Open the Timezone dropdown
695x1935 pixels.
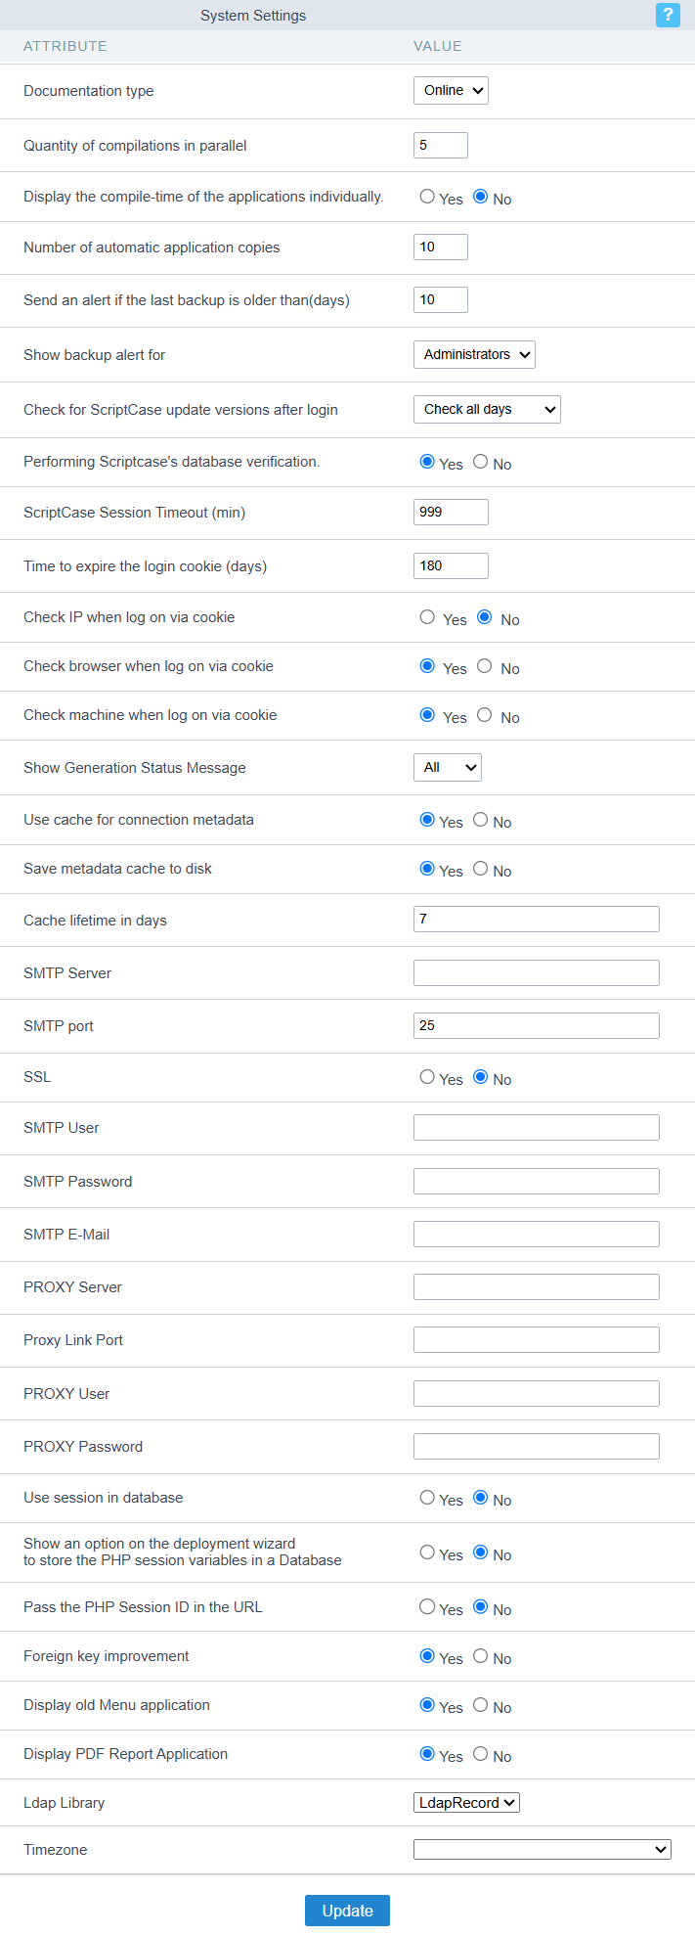(x=542, y=1849)
